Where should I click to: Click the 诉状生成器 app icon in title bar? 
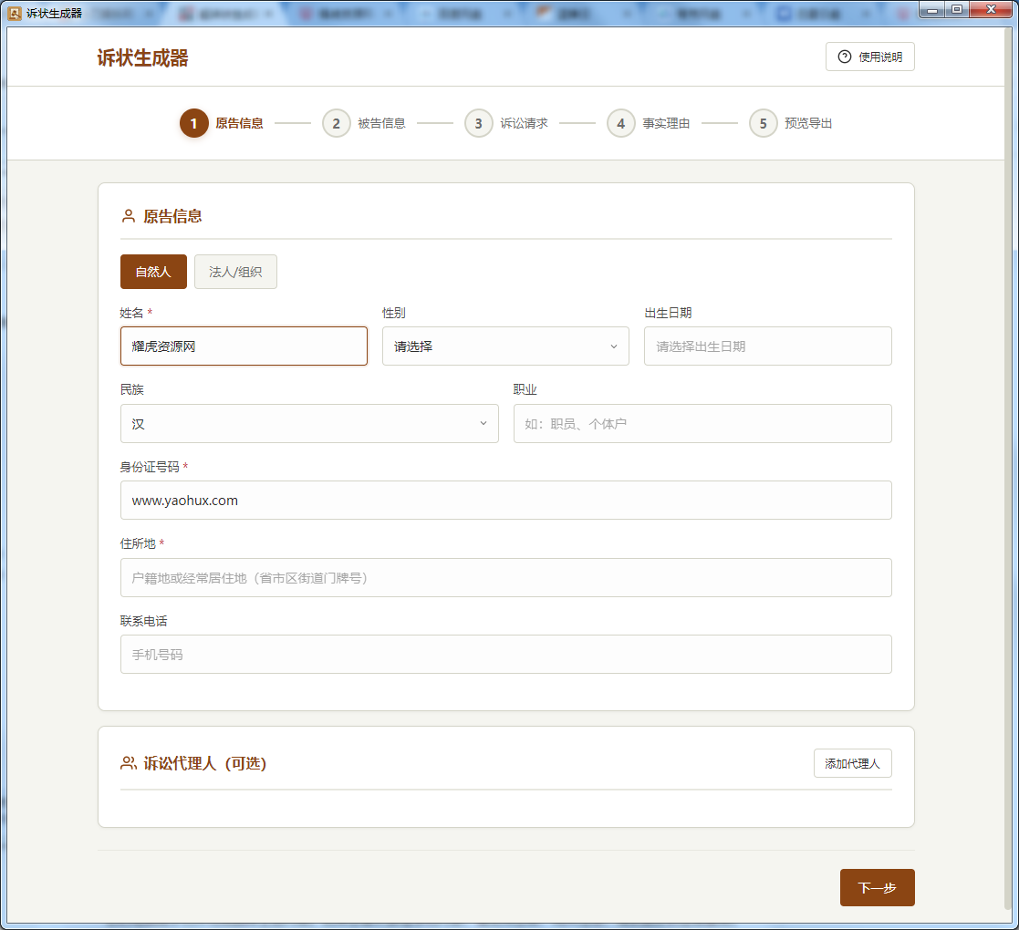[14, 13]
